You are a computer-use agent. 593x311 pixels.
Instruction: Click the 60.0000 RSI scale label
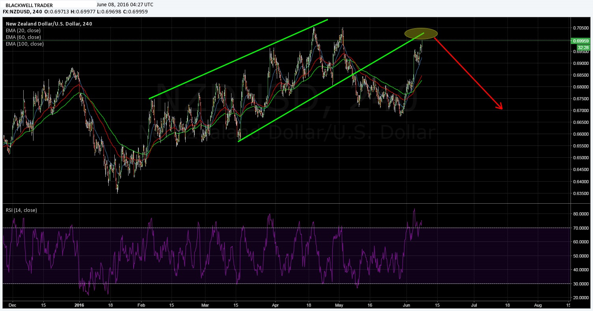pos(580,242)
